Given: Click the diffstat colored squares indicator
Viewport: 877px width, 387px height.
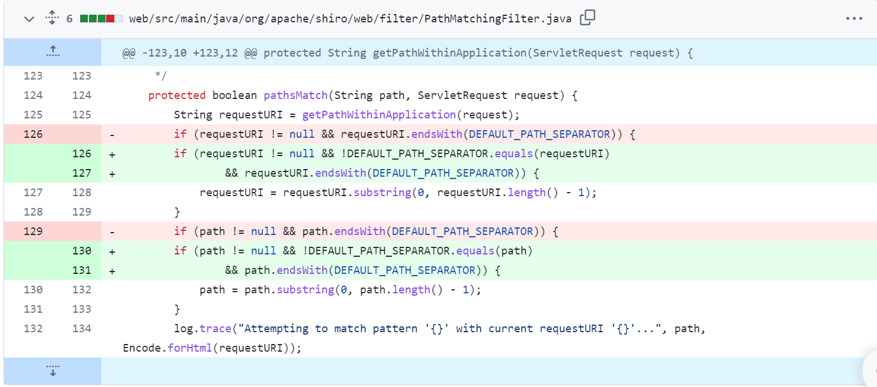Looking at the screenshot, I should (101, 19).
